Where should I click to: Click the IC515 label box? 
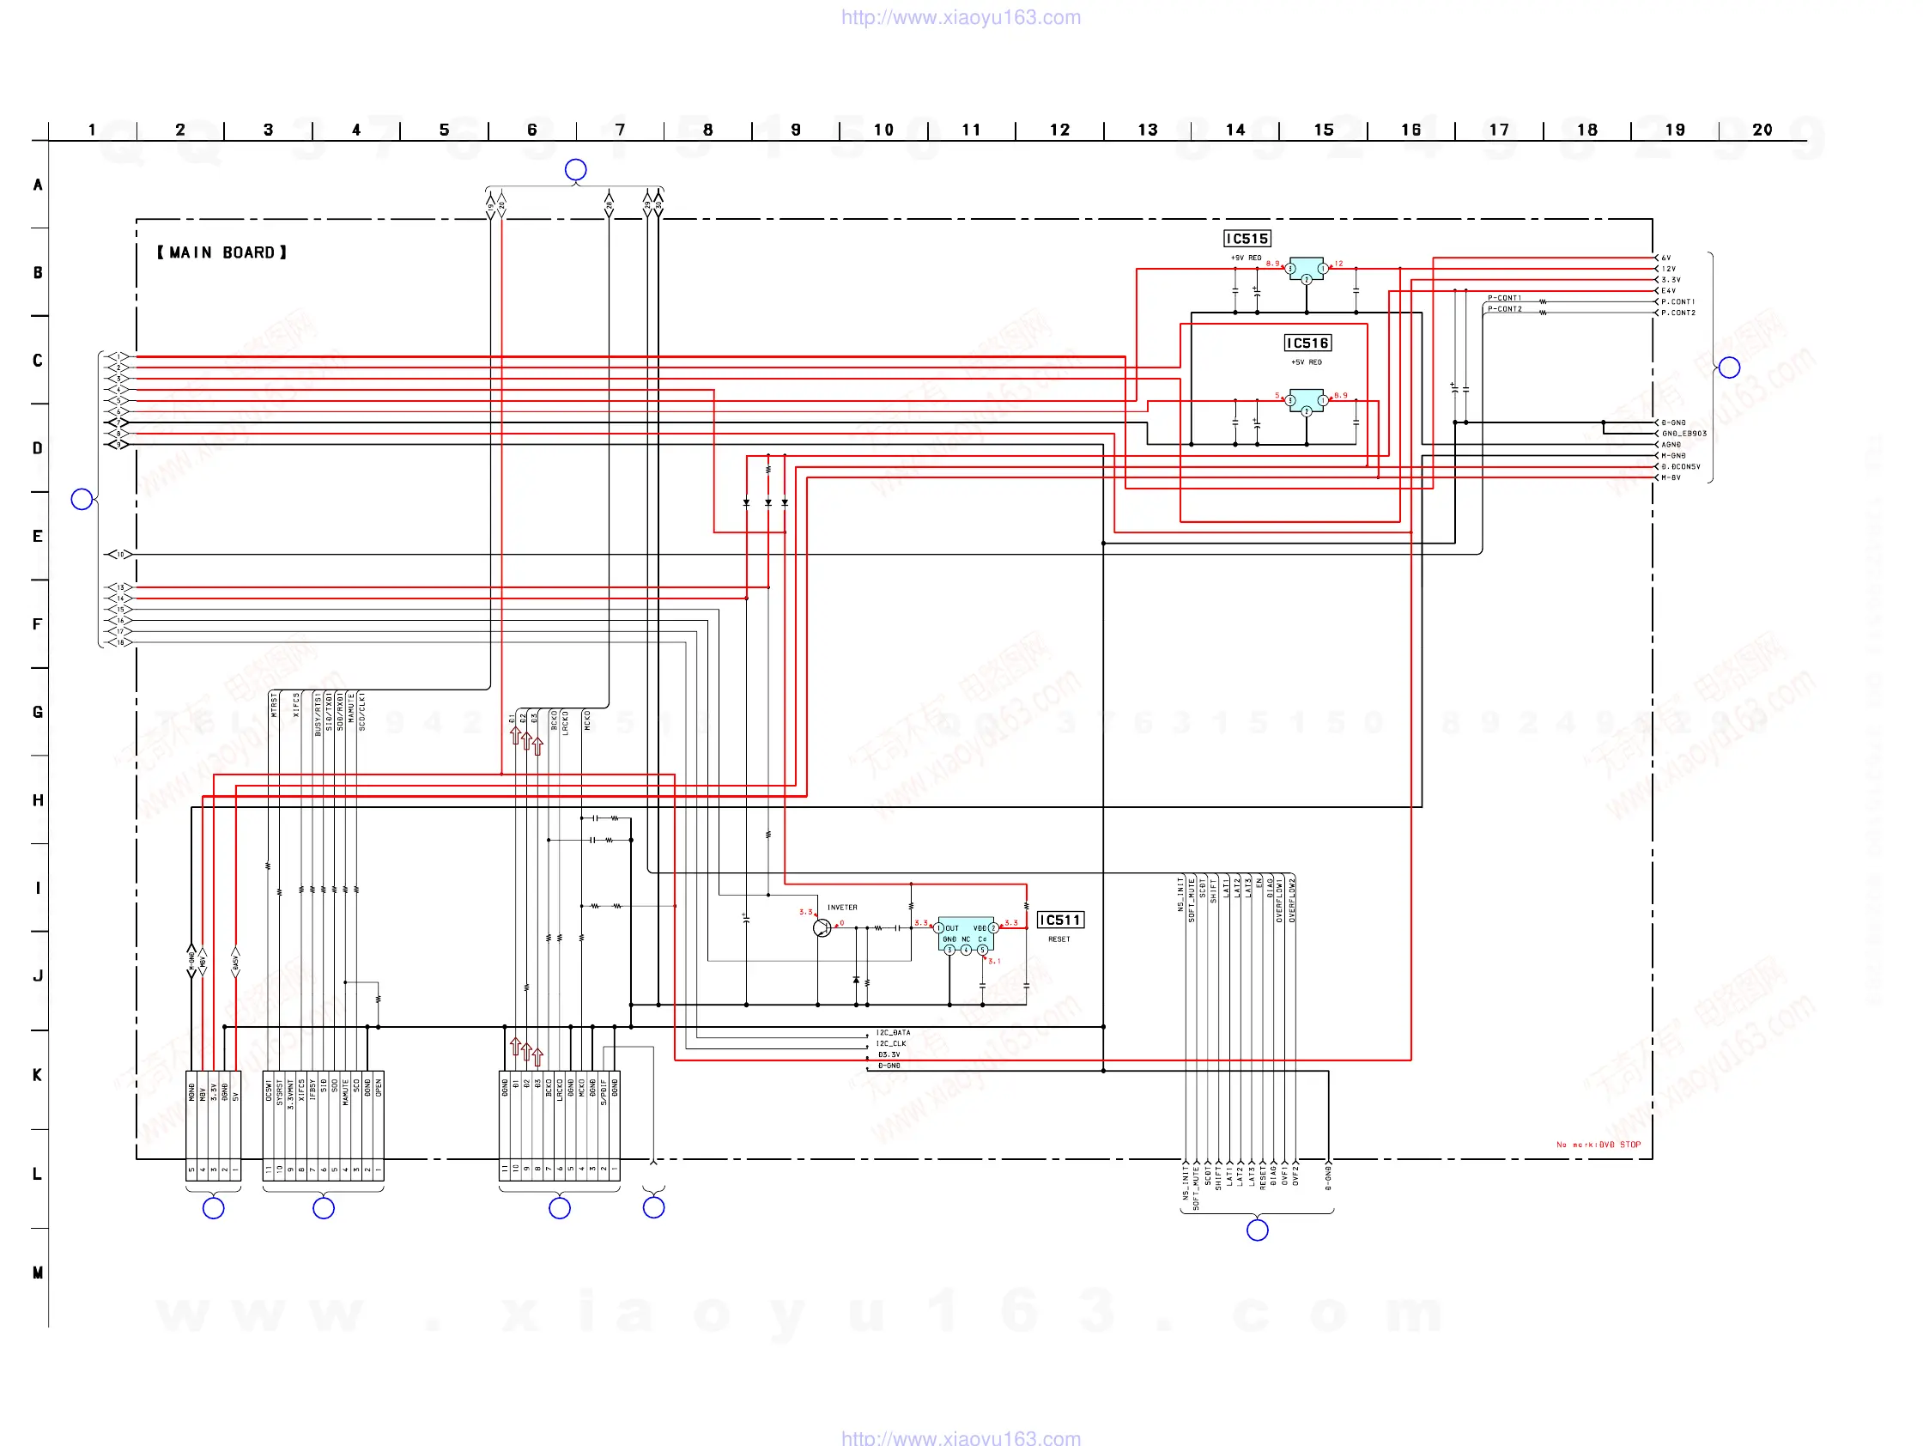(1247, 238)
